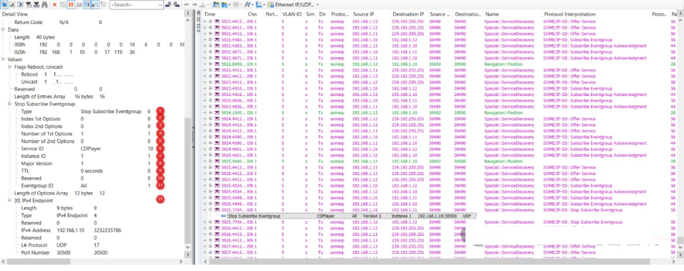Toggle the Detail View toolbar icon

pos(4,4)
